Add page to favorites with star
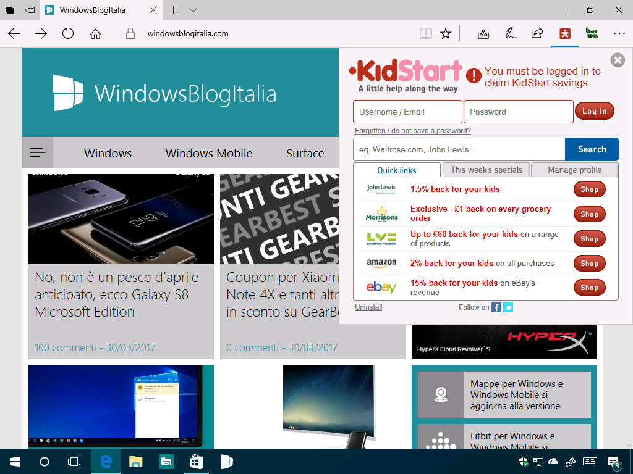 446,33
